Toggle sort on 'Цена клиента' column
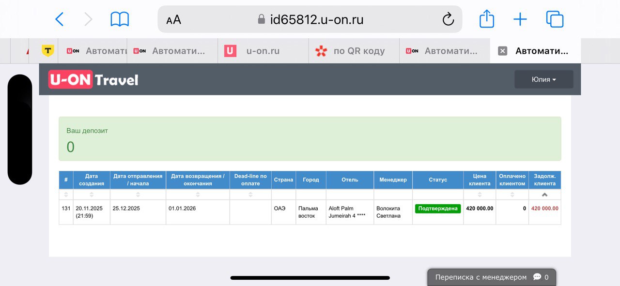 pos(479,195)
